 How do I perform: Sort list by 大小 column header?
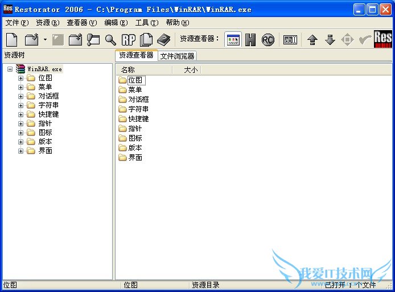pyautogui.click(x=187, y=70)
